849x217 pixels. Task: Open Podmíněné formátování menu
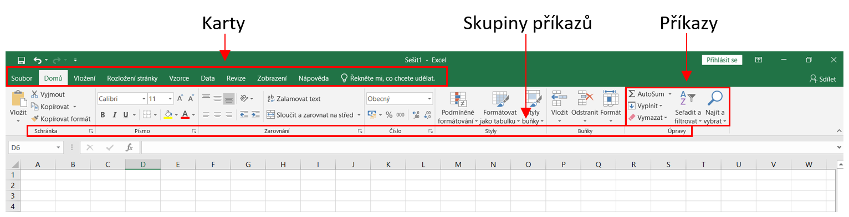click(458, 107)
